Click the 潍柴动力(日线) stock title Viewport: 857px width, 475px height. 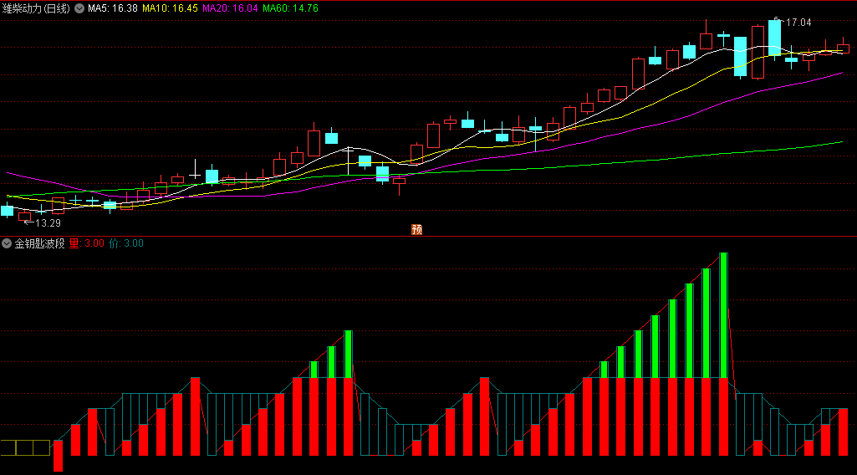click(x=36, y=8)
